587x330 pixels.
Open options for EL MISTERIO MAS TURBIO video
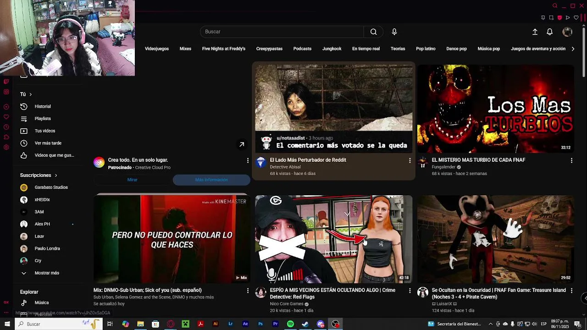click(571, 160)
